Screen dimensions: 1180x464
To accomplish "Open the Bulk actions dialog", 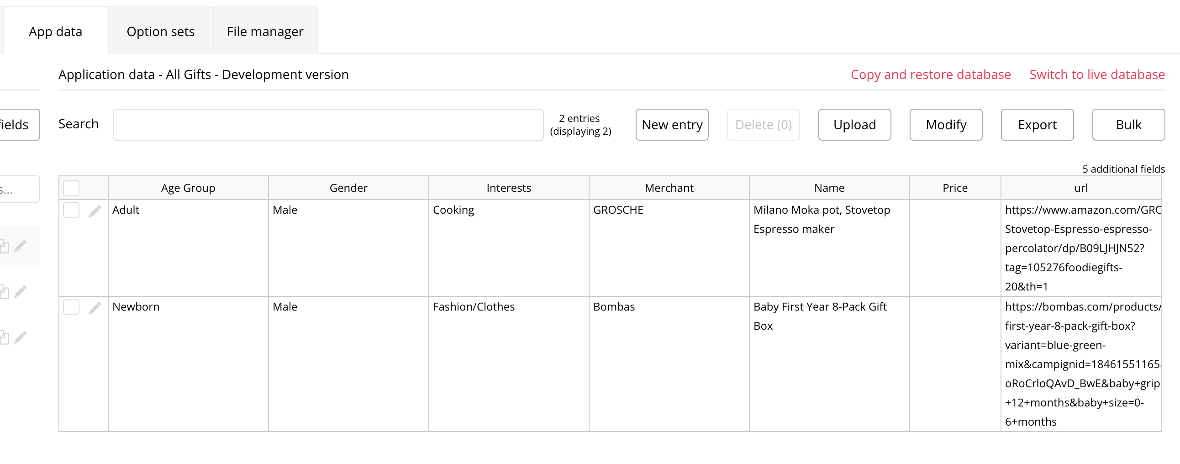I will pyautogui.click(x=1128, y=124).
